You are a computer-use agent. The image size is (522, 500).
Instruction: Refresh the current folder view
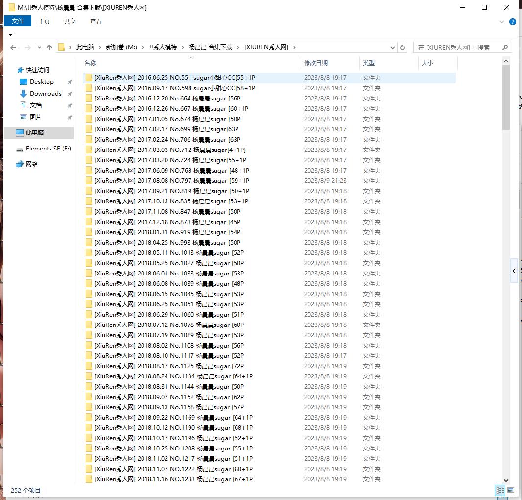pos(403,48)
